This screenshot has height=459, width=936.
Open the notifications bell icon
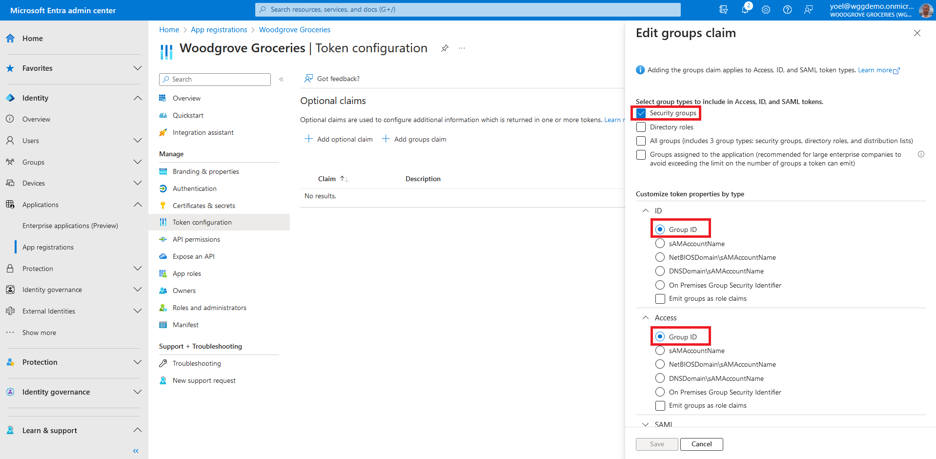(745, 10)
